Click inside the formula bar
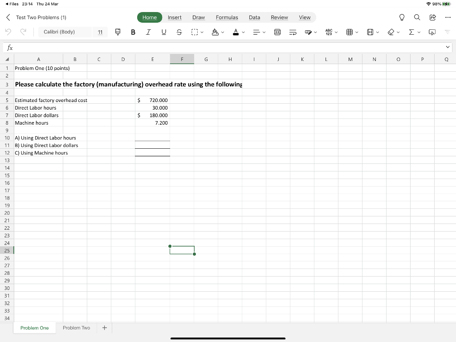The image size is (456, 342). [228, 47]
